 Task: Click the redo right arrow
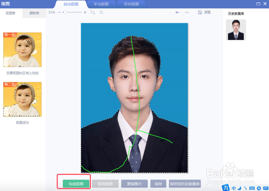[x=186, y=12]
